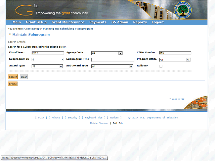Image resolution: width=215 pixels, height=161 pixels.
Task: Click into the Subprogram Title field
Action: (x=113, y=60)
